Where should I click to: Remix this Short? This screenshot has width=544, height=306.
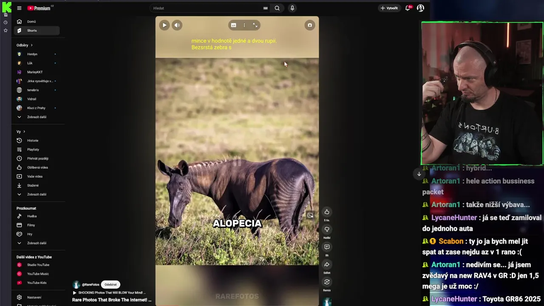pyautogui.click(x=327, y=282)
